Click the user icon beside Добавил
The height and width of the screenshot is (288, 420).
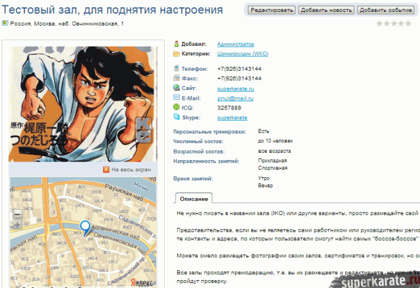point(177,44)
